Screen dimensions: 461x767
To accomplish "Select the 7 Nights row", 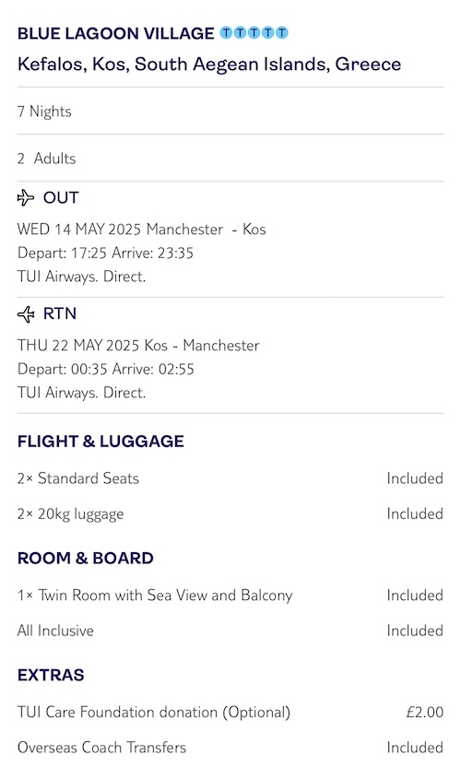I will 230,111.
